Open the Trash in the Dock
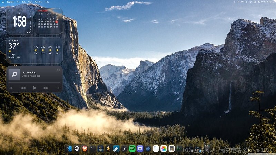 207,149
